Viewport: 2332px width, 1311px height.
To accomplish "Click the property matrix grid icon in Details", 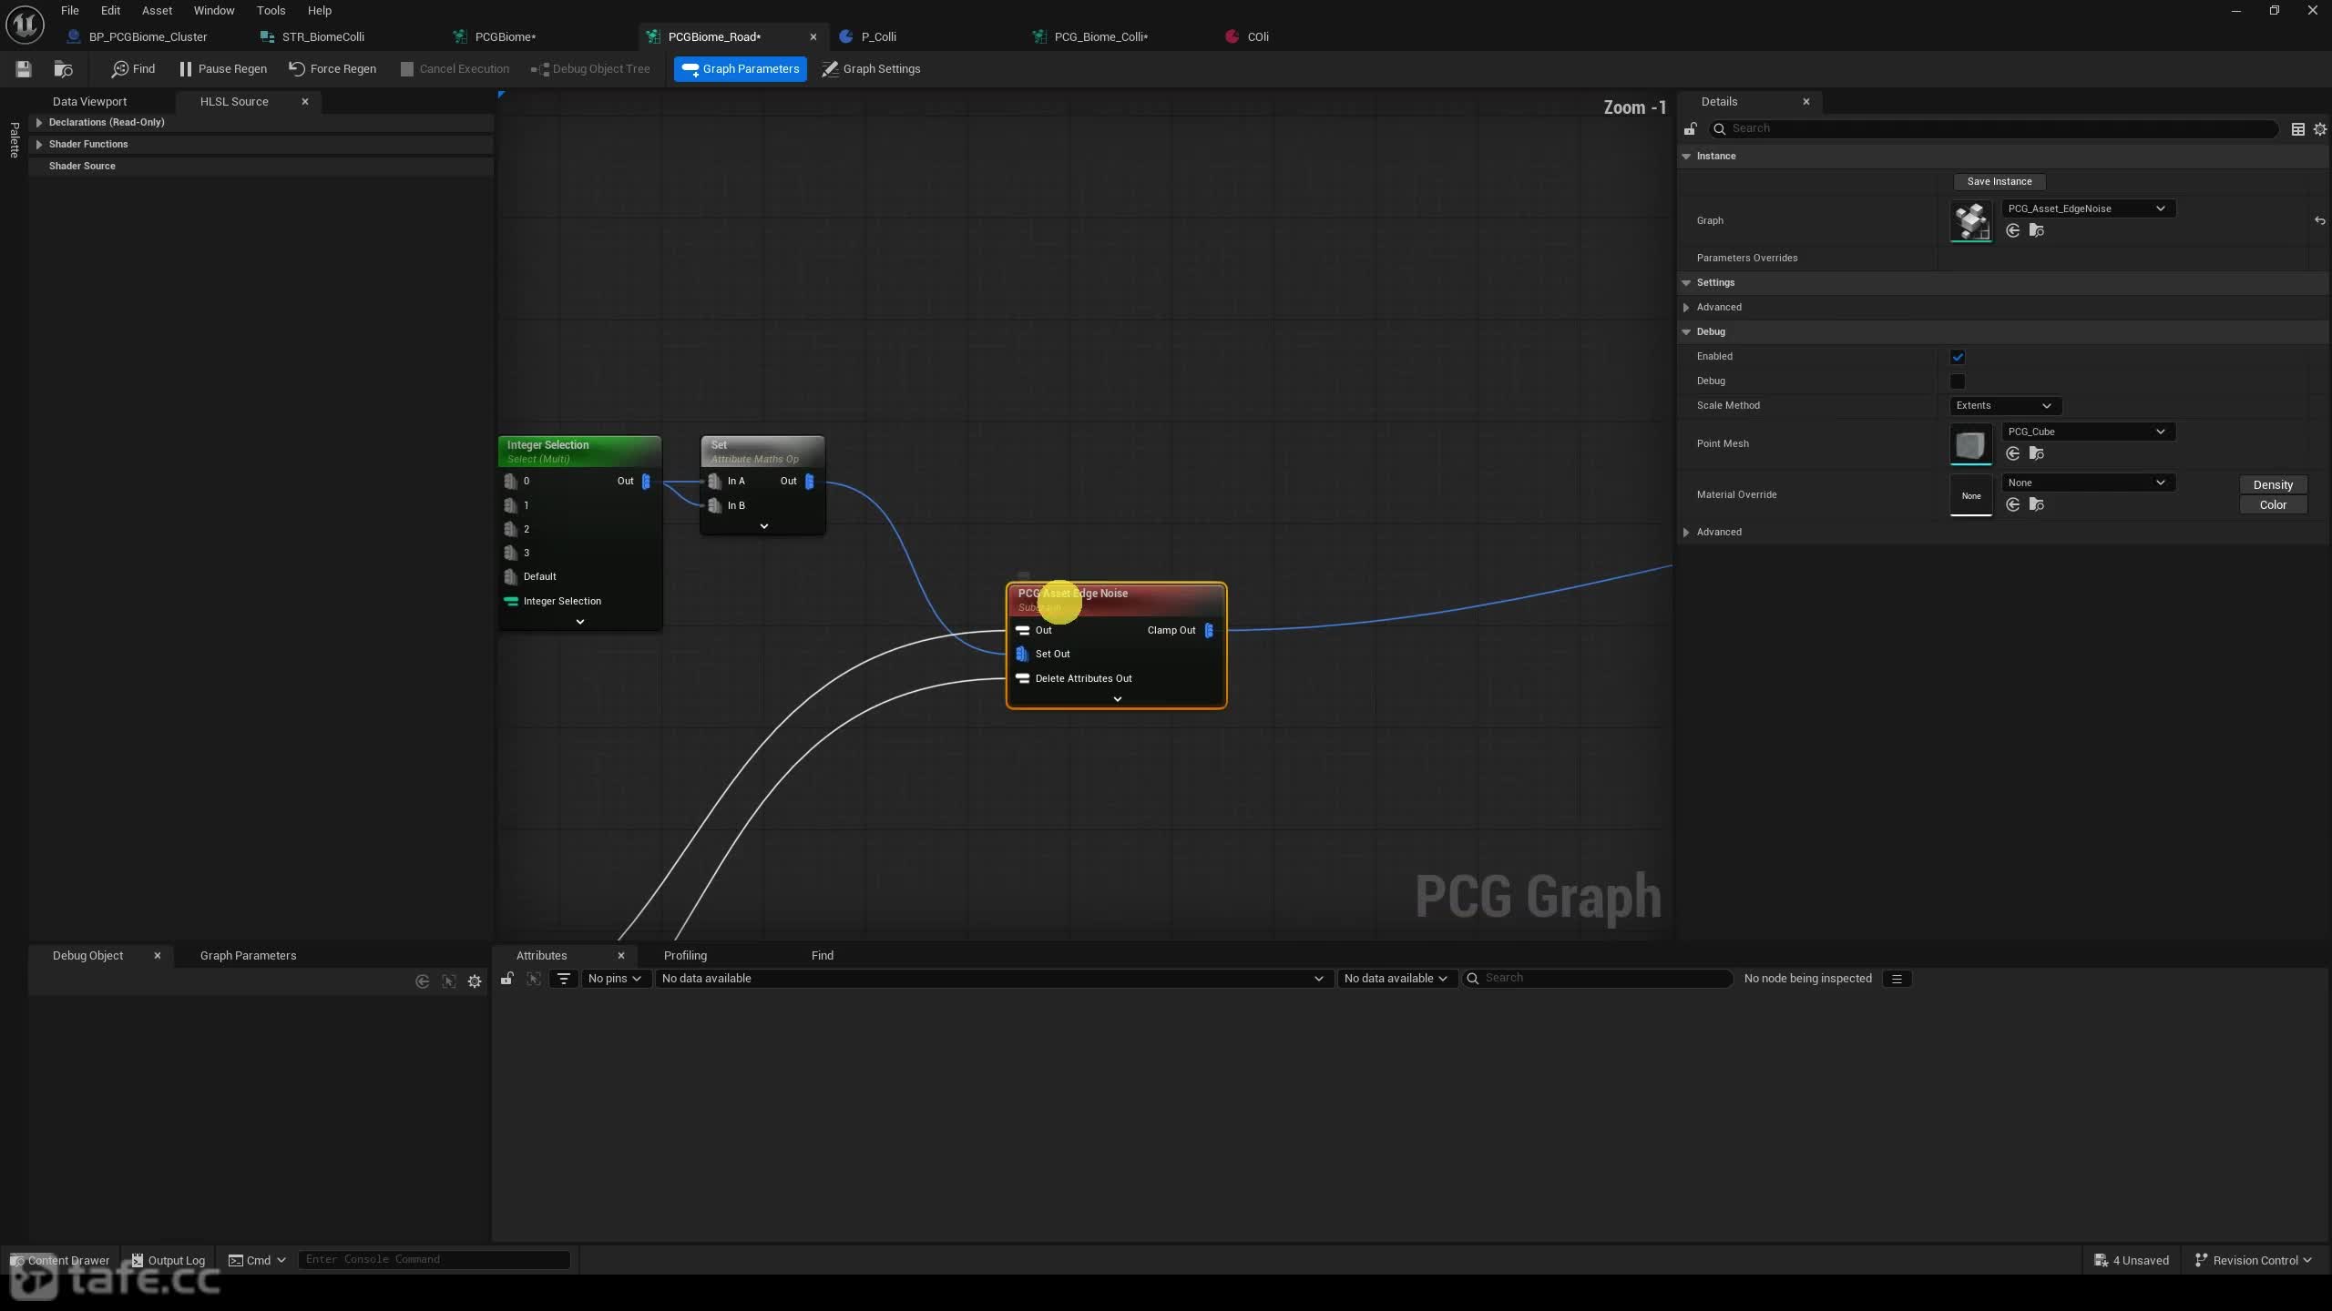I will 2297,129.
